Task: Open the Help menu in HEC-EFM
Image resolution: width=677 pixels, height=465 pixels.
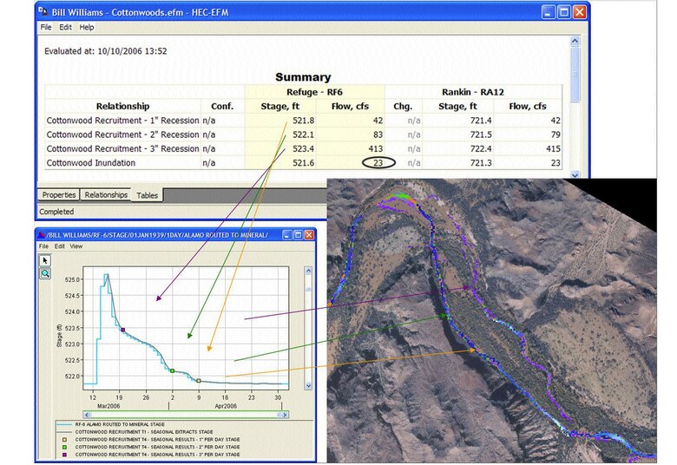Action: (86, 27)
